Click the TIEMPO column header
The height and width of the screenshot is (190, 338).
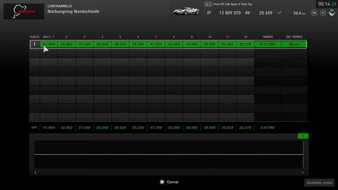[x=268, y=37]
